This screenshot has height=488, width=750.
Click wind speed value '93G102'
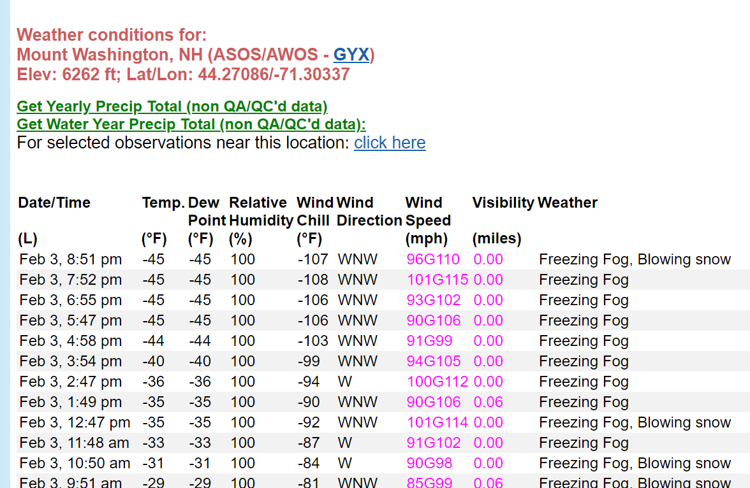434,300
